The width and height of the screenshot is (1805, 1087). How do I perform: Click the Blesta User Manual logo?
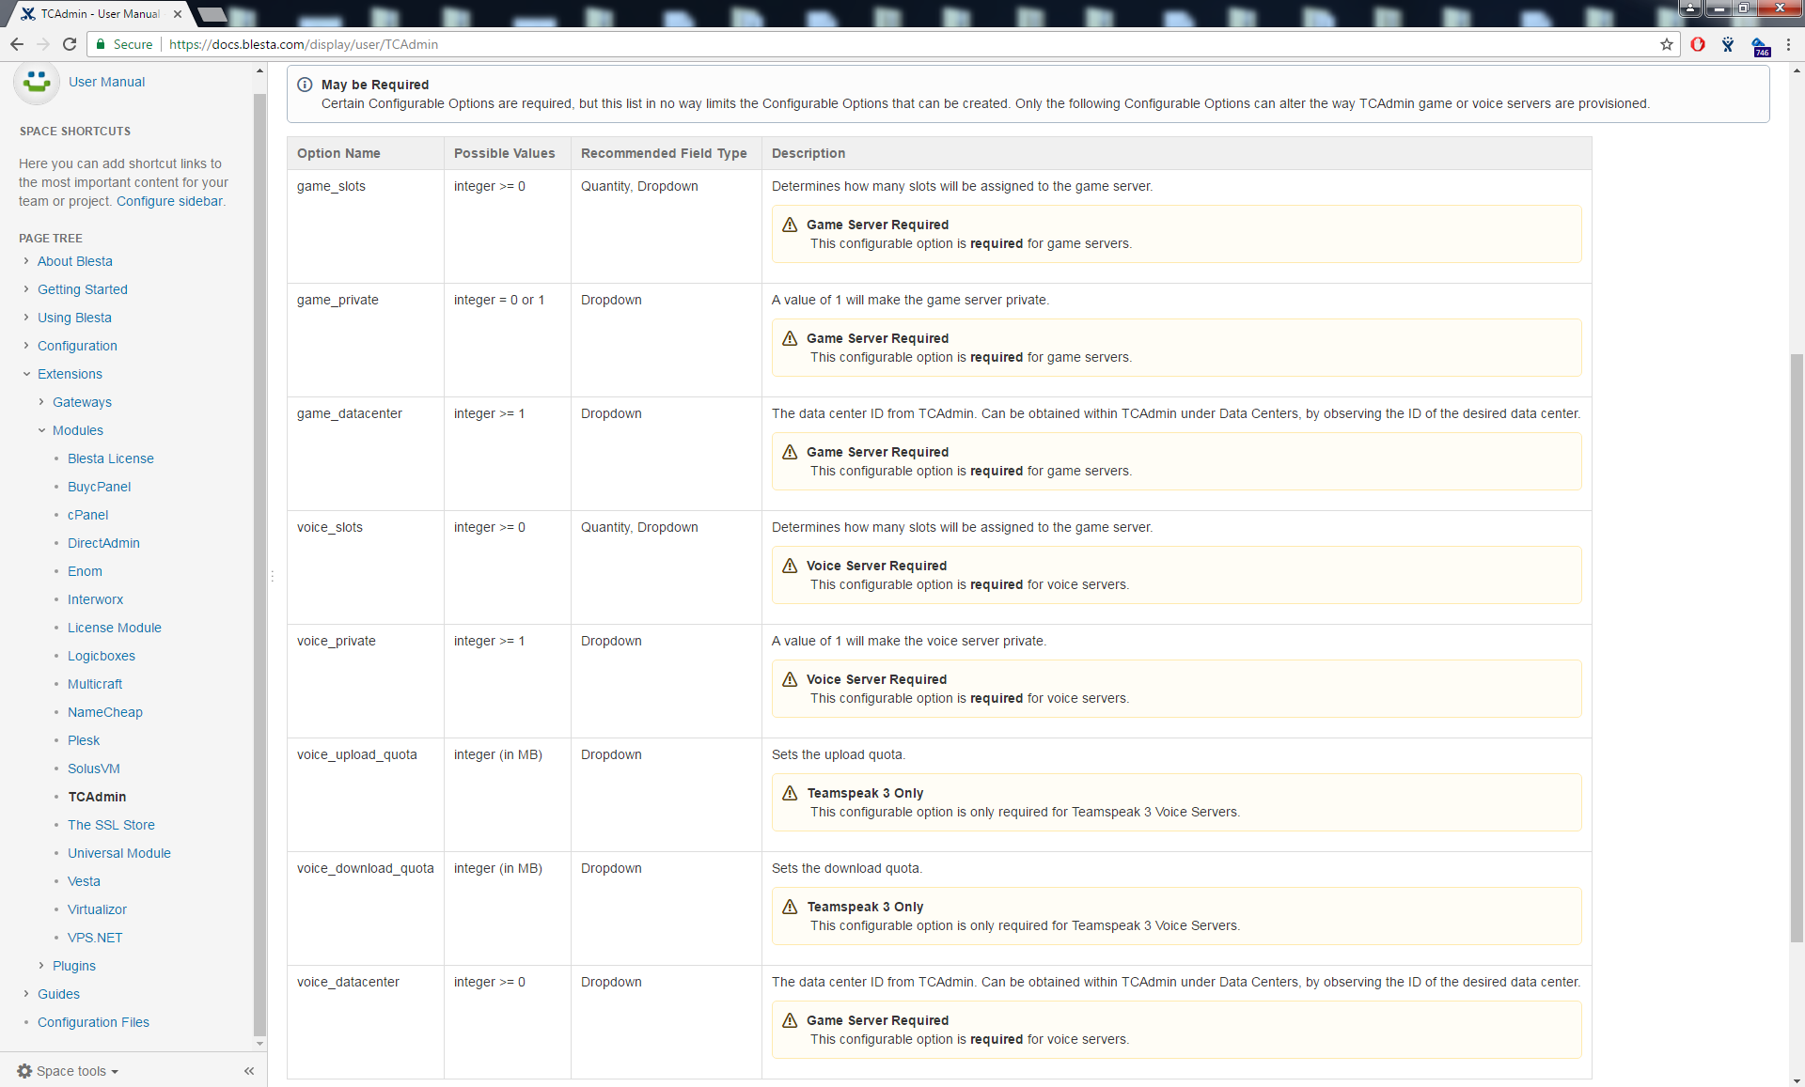coord(37,82)
